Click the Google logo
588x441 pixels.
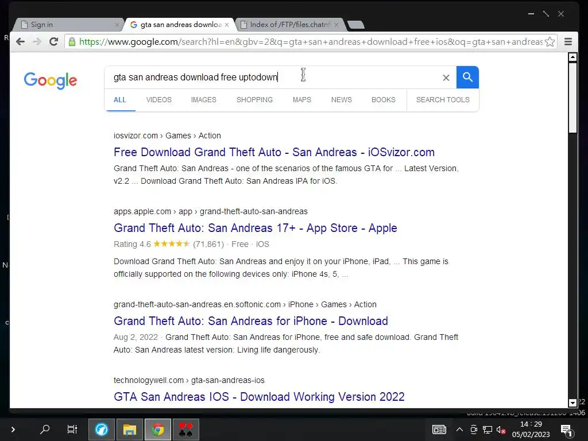tap(51, 80)
